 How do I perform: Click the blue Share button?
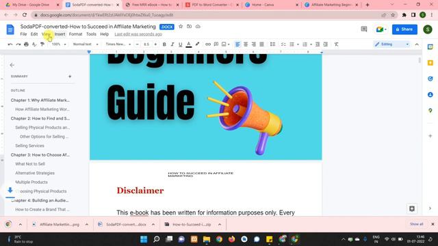point(404,29)
